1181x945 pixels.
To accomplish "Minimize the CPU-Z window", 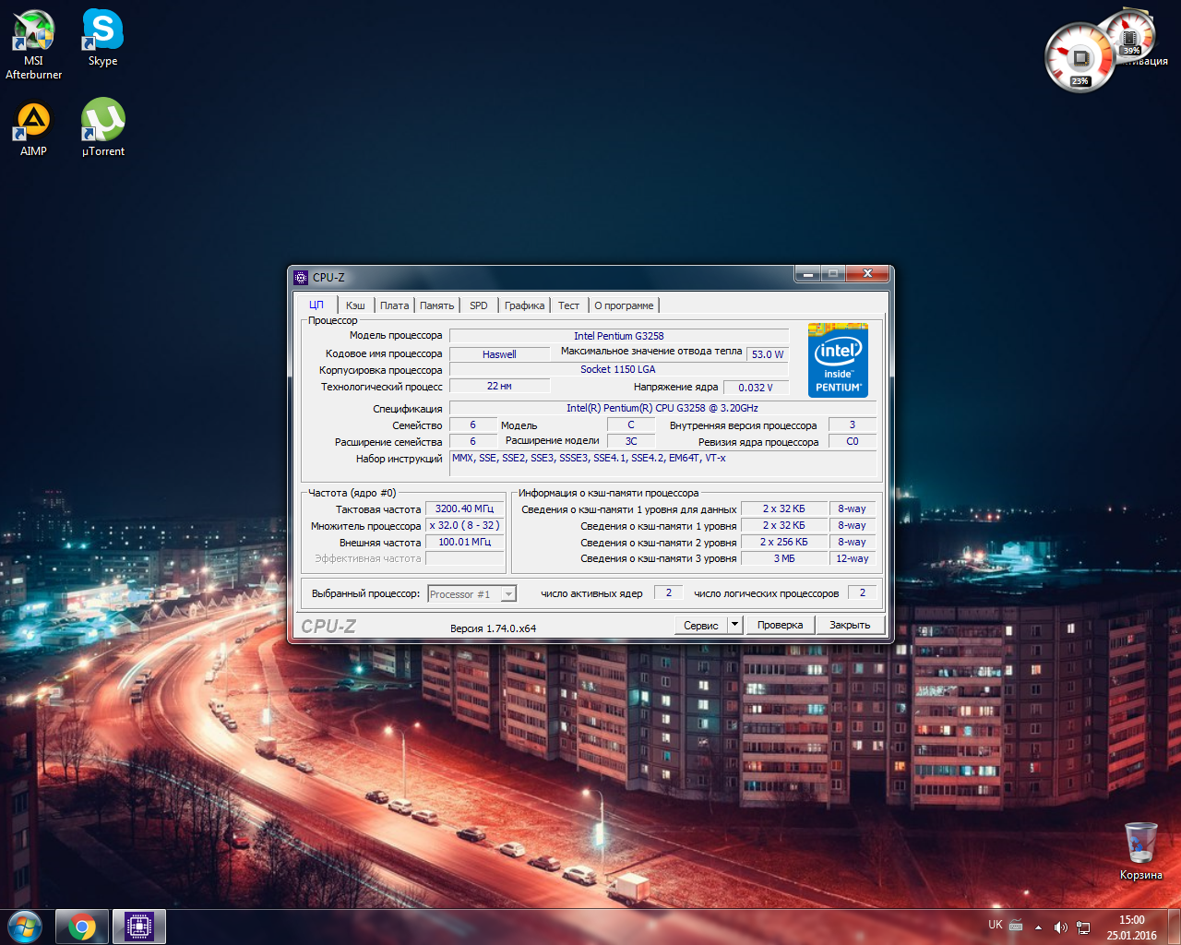I will (x=807, y=274).
